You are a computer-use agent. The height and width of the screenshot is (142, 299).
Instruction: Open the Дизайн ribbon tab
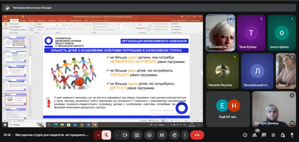pos(32,21)
